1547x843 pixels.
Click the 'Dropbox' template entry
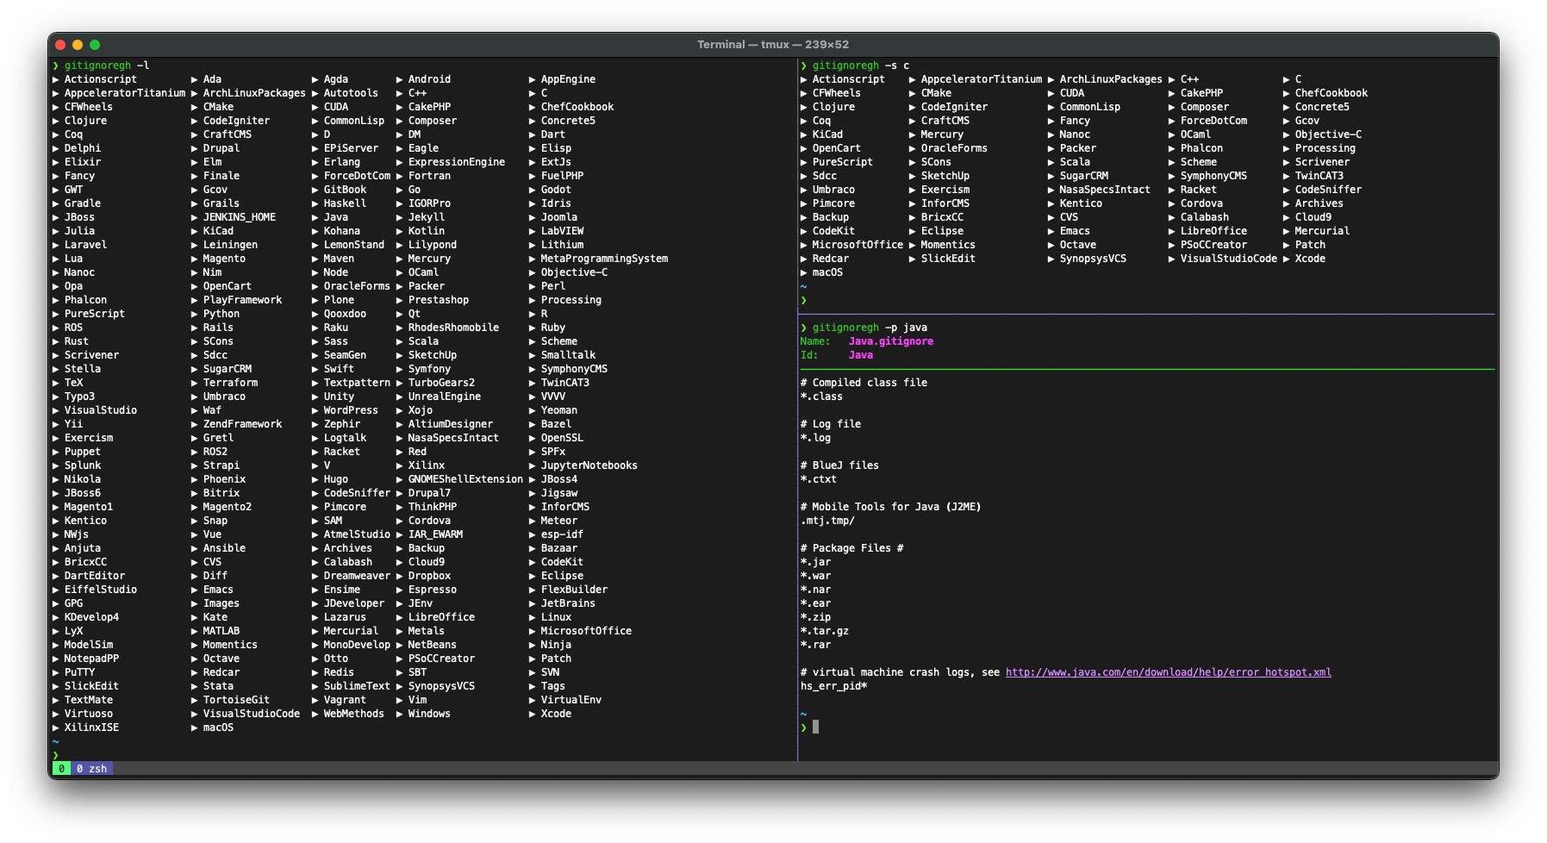click(x=429, y=576)
